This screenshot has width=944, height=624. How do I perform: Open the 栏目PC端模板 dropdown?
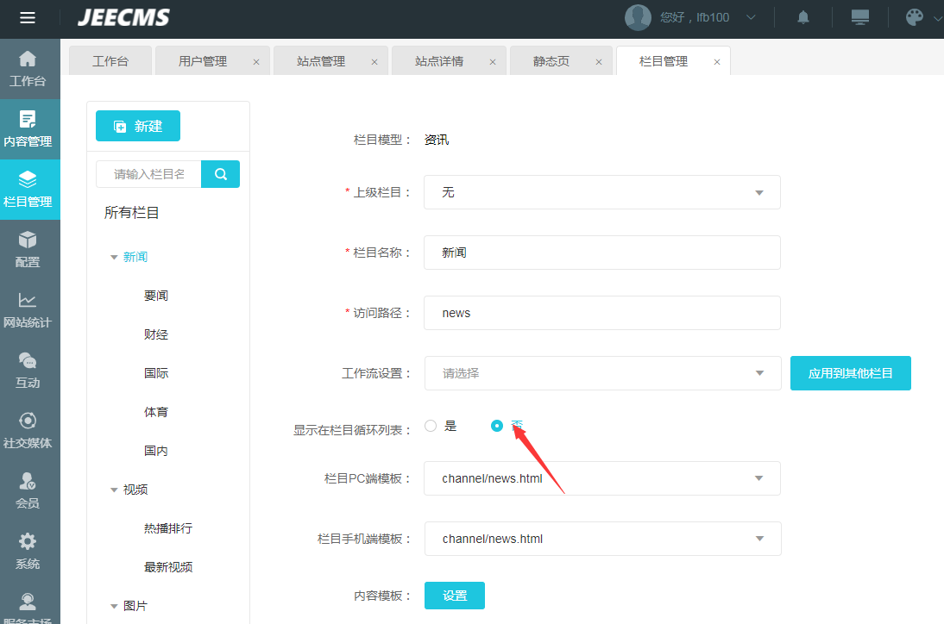pyautogui.click(x=602, y=478)
